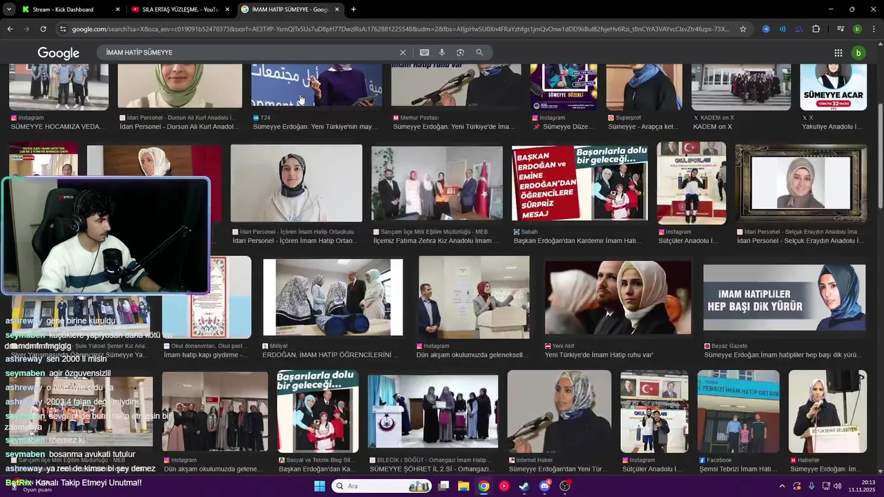This screenshot has height=497, width=884.
Task: Open the Extensions puzzle icon
Action: (816, 29)
